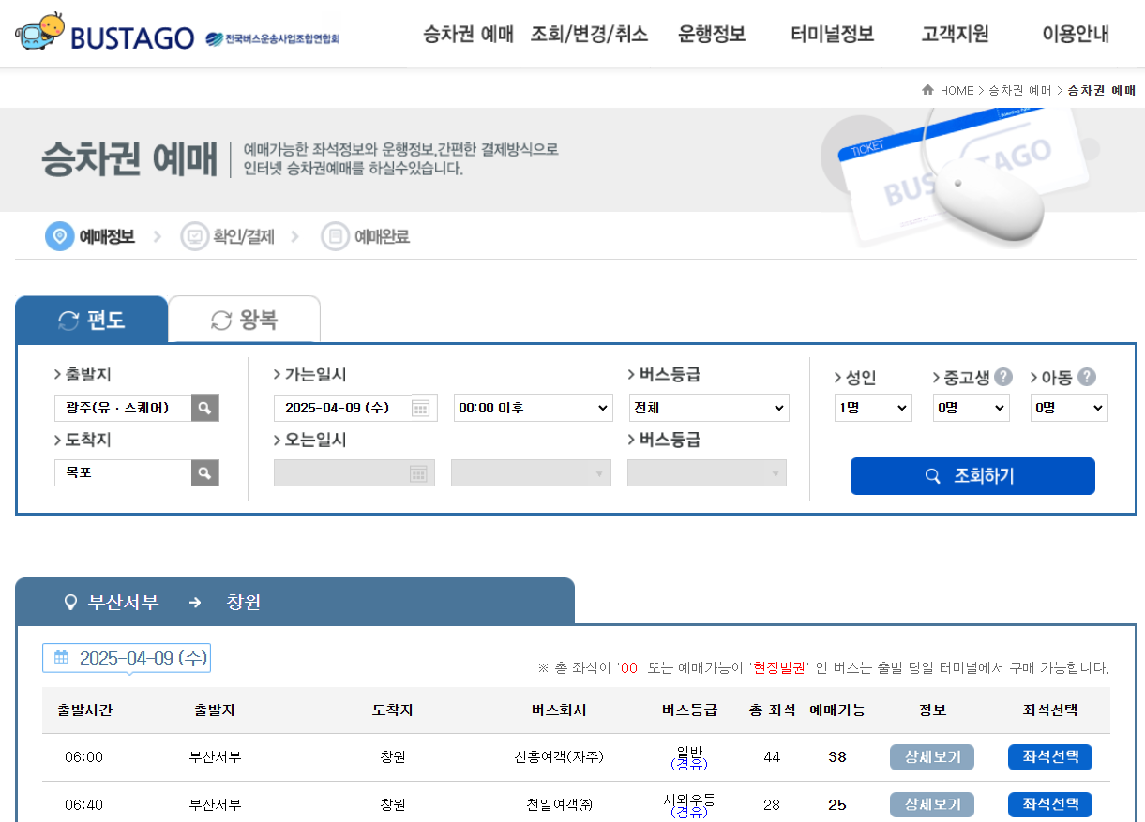Open the 승차권 예매 menu
Image resolution: width=1145 pixels, height=822 pixels.
coord(469,35)
